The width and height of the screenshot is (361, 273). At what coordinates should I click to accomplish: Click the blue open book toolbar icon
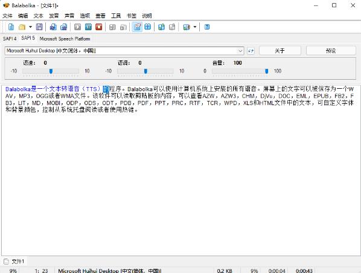(147, 27)
